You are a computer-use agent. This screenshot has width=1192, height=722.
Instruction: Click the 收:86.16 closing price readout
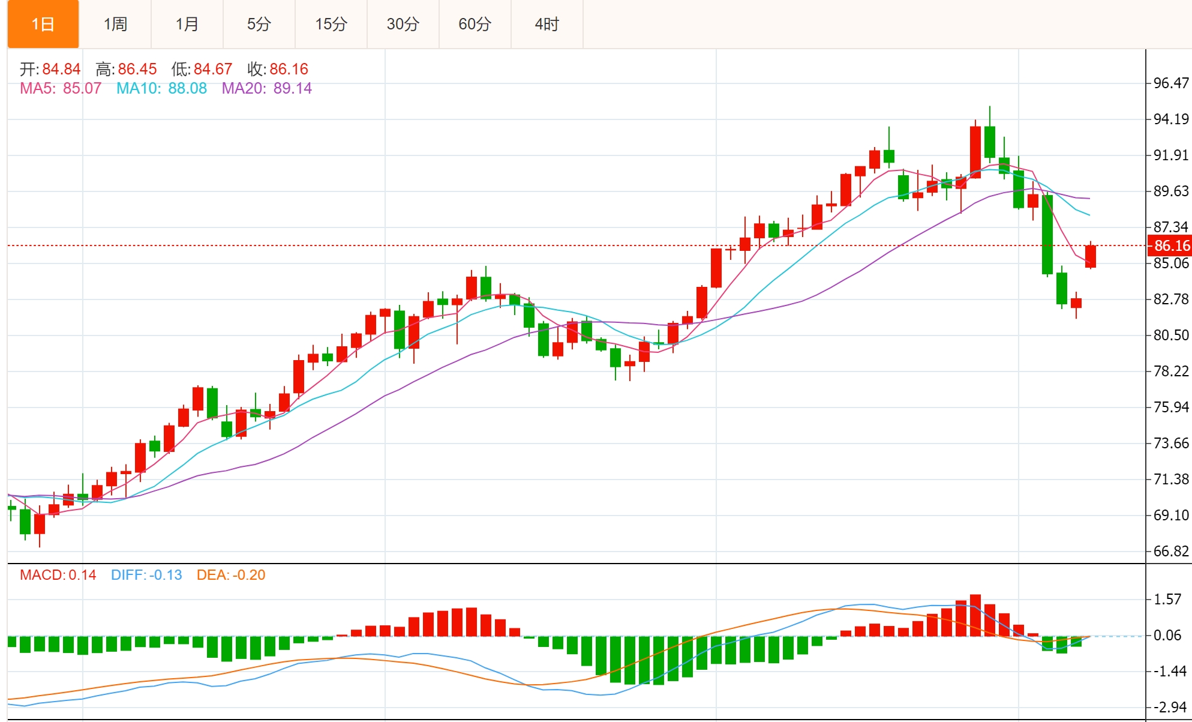click(x=278, y=69)
